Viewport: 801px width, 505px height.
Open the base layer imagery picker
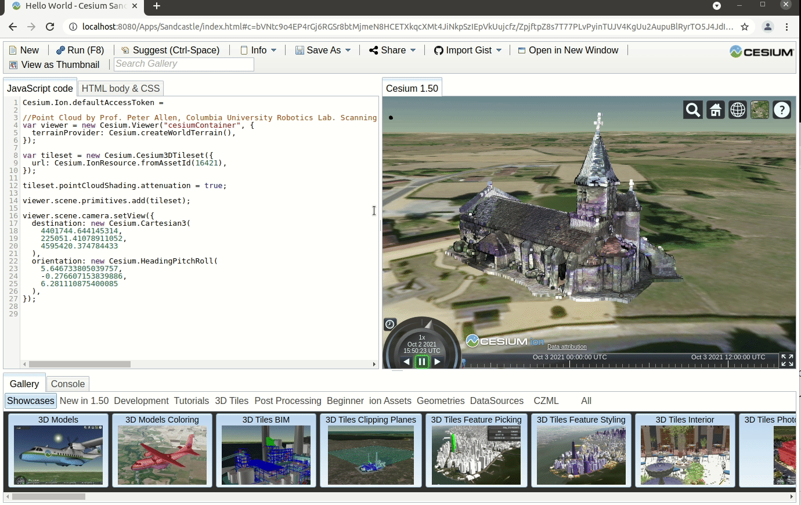pos(760,110)
